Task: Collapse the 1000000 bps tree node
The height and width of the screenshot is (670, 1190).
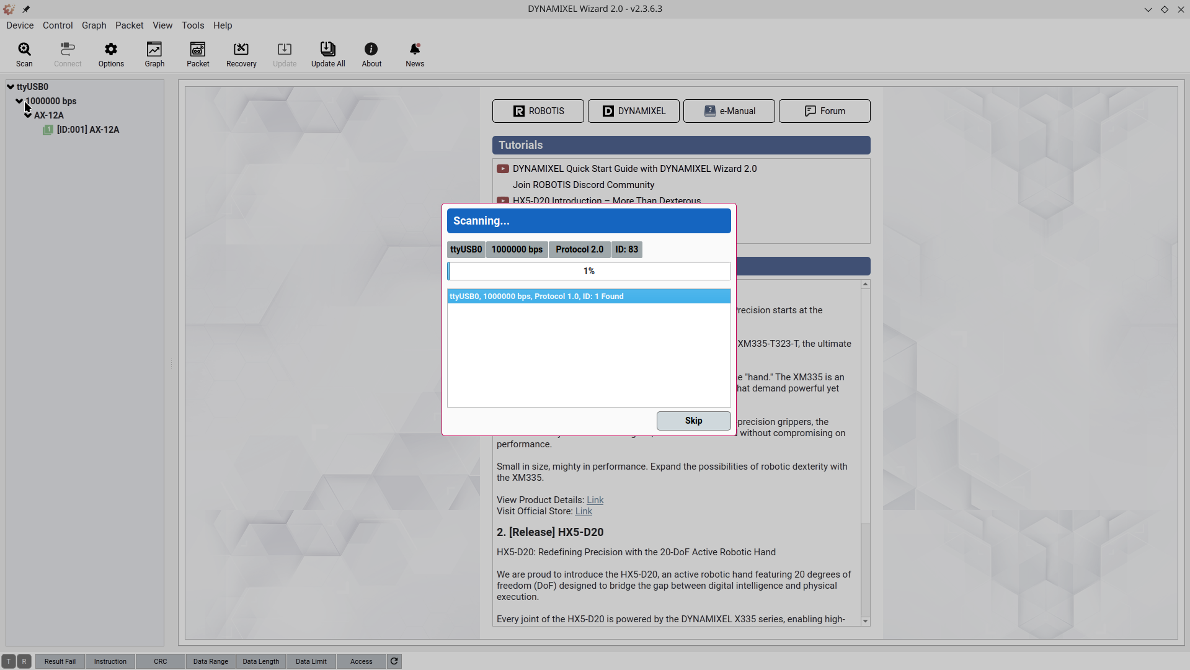Action: click(x=19, y=100)
